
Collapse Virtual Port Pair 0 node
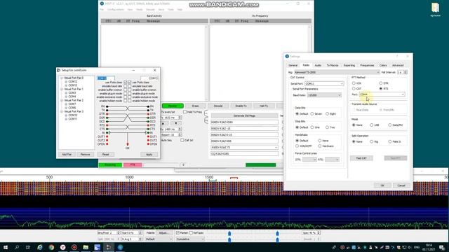61,78
